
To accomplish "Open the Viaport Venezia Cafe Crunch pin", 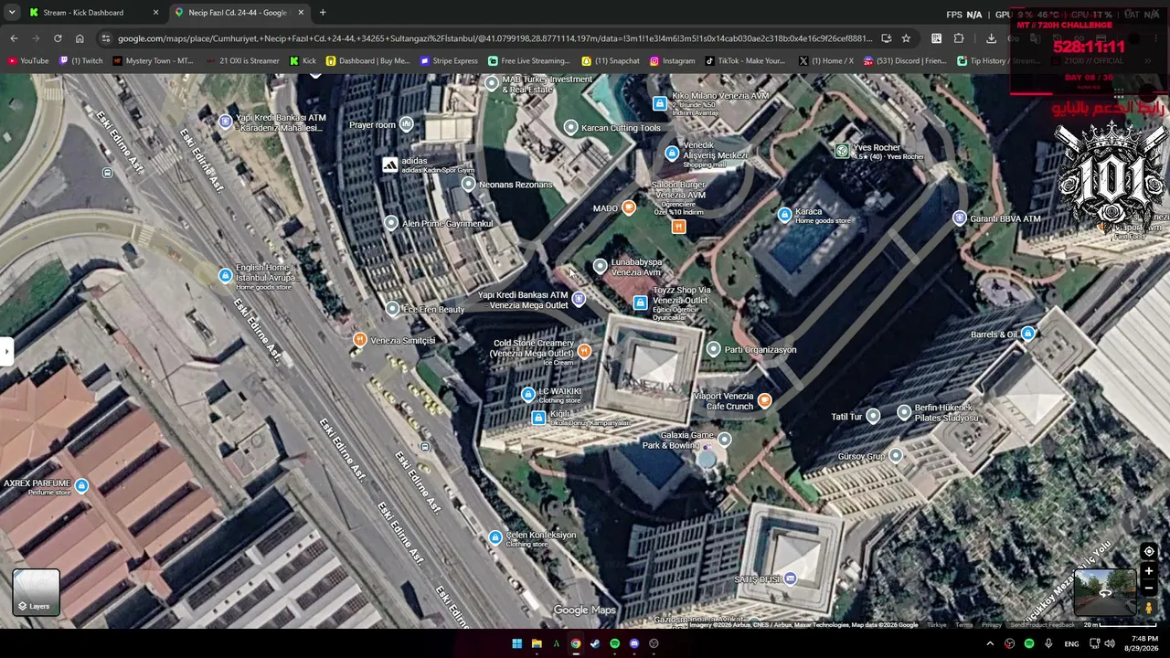I will click(765, 400).
